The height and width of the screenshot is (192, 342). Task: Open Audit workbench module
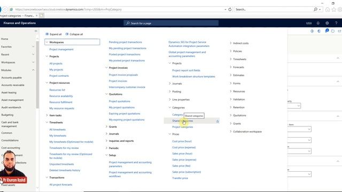click(x=11, y=107)
